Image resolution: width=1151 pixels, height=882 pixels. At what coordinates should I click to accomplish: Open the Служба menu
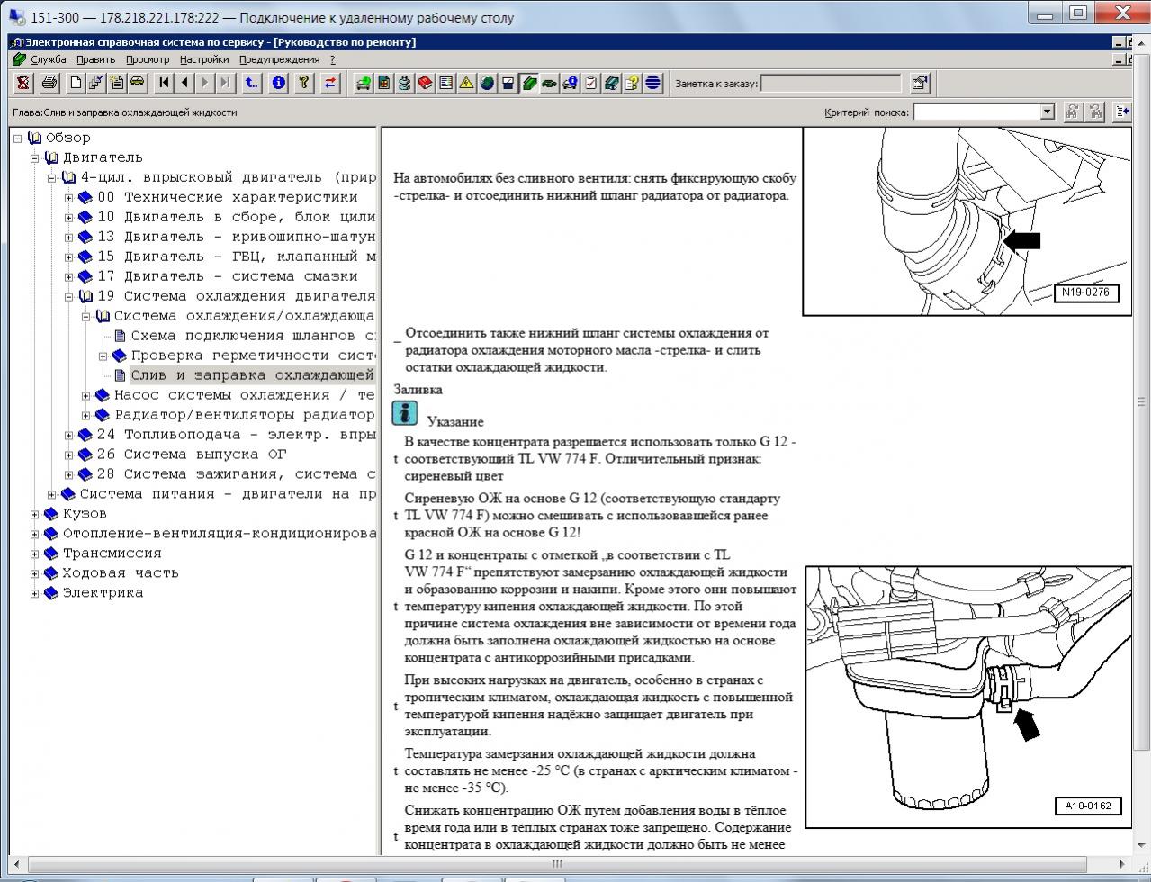(48, 59)
